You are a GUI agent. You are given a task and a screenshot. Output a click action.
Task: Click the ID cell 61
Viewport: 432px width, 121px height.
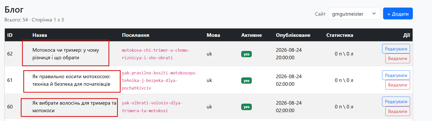[x=10, y=80]
